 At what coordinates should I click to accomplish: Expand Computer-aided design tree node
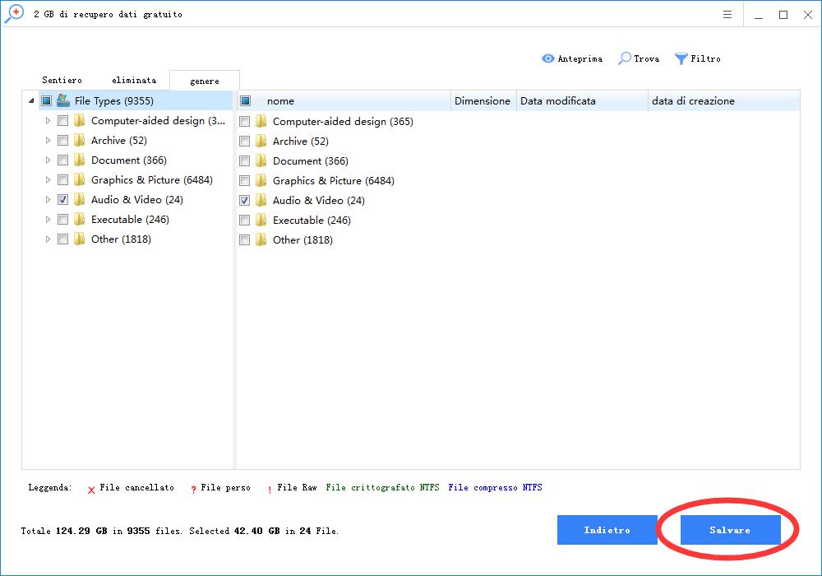click(x=48, y=121)
